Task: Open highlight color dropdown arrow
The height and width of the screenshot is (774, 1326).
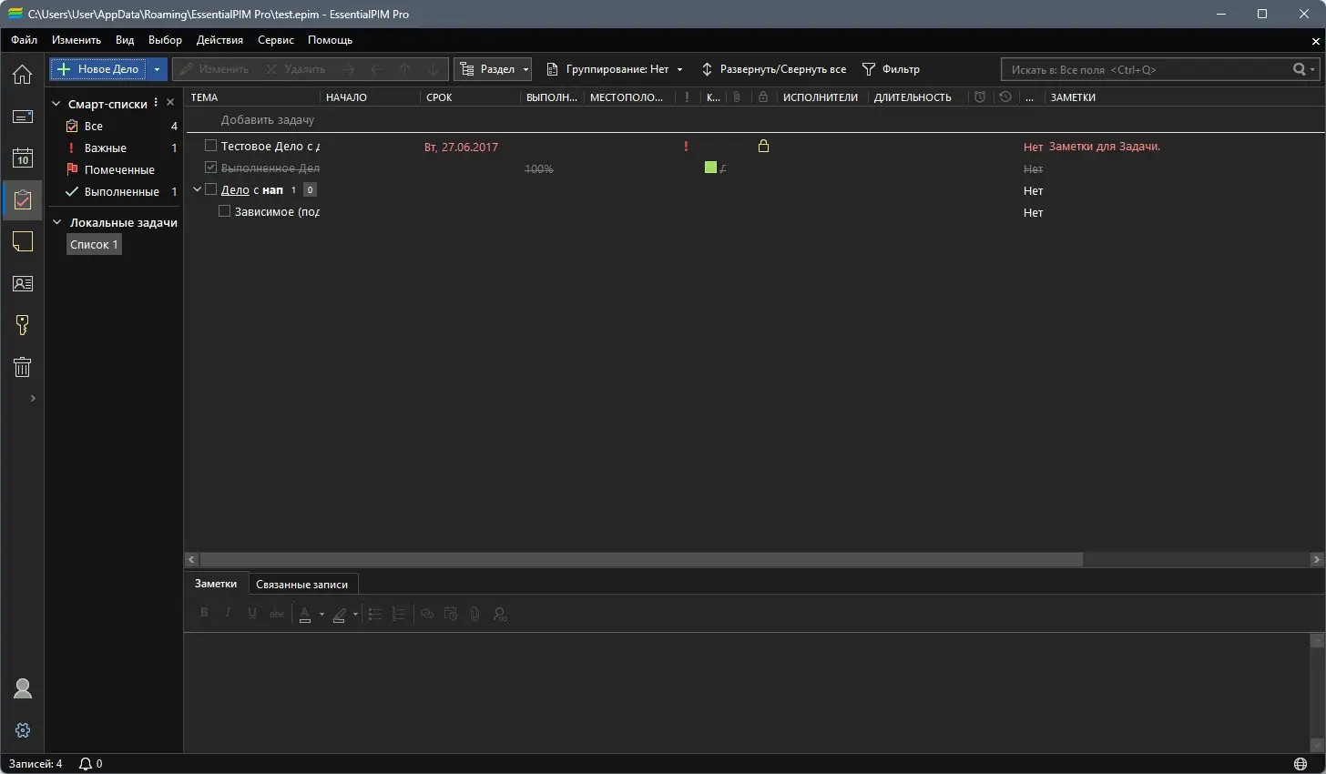Action: tap(355, 615)
